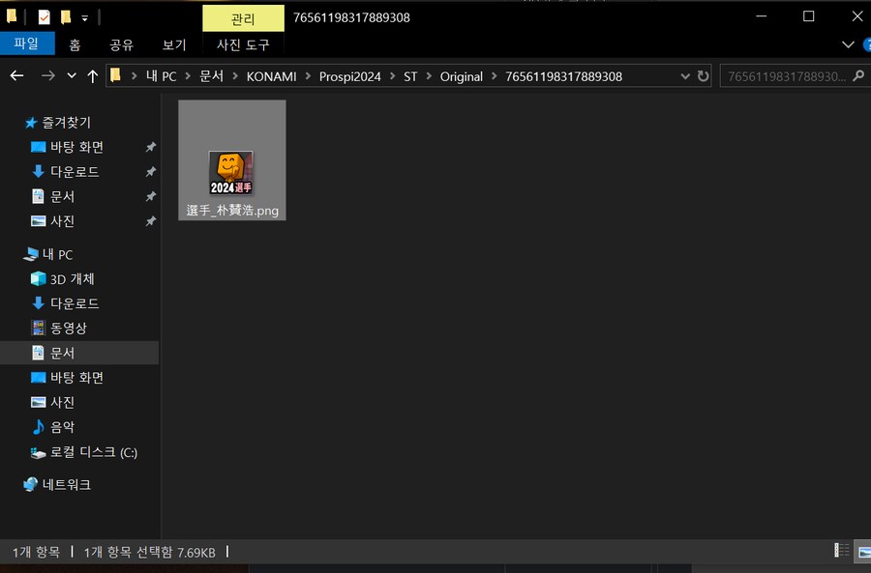
Task: Click the Back navigation arrow
Action: pos(16,75)
